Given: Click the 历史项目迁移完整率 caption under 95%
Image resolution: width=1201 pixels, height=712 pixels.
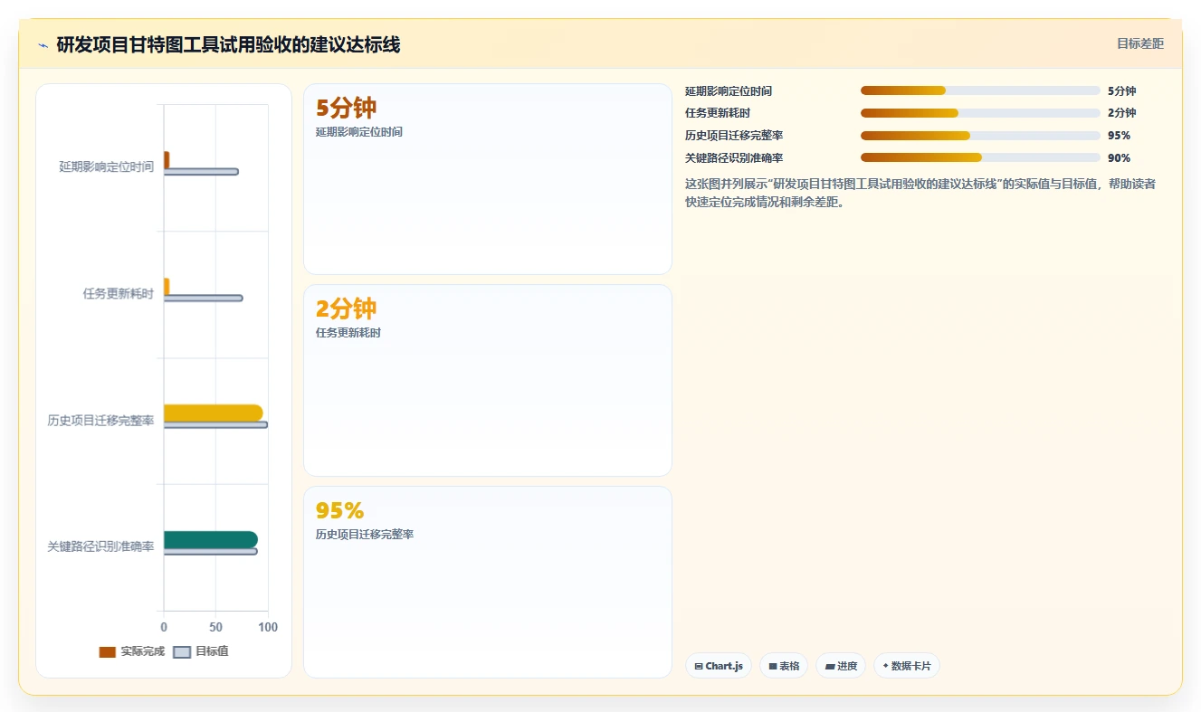Looking at the screenshot, I should (365, 535).
